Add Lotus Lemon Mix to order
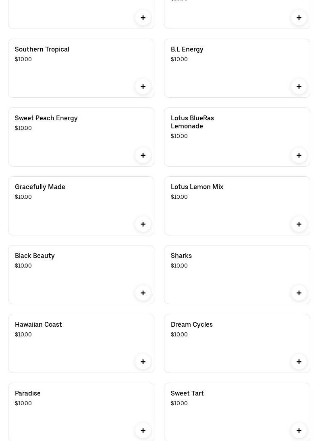Viewport: 324px width, 441px height. 299,224
